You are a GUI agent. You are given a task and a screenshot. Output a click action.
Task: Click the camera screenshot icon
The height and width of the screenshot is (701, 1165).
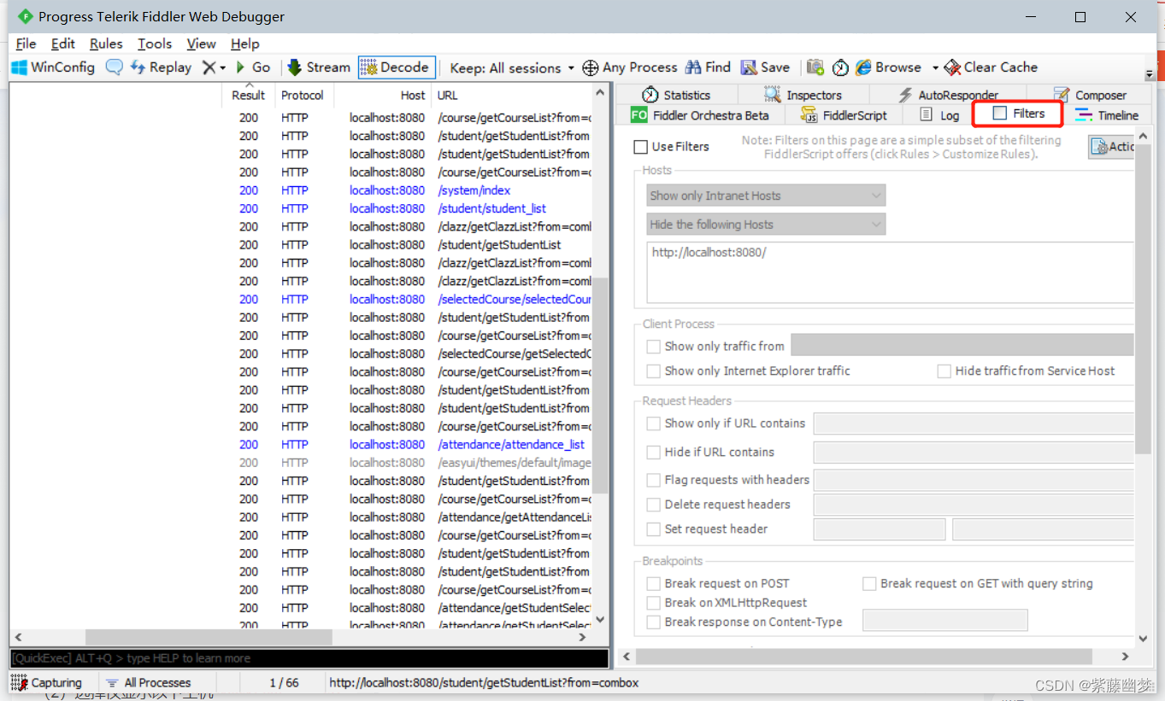(815, 67)
